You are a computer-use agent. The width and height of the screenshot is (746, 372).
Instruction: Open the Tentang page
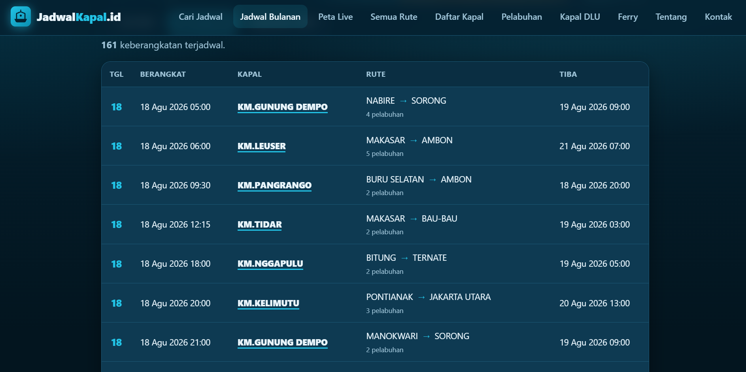click(x=671, y=17)
